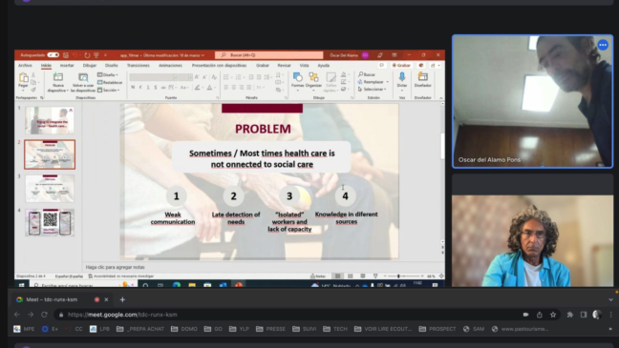Image resolution: width=619 pixels, height=348 pixels.
Task: Click the Pegar clipboard icon
Action: coord(23,77)
